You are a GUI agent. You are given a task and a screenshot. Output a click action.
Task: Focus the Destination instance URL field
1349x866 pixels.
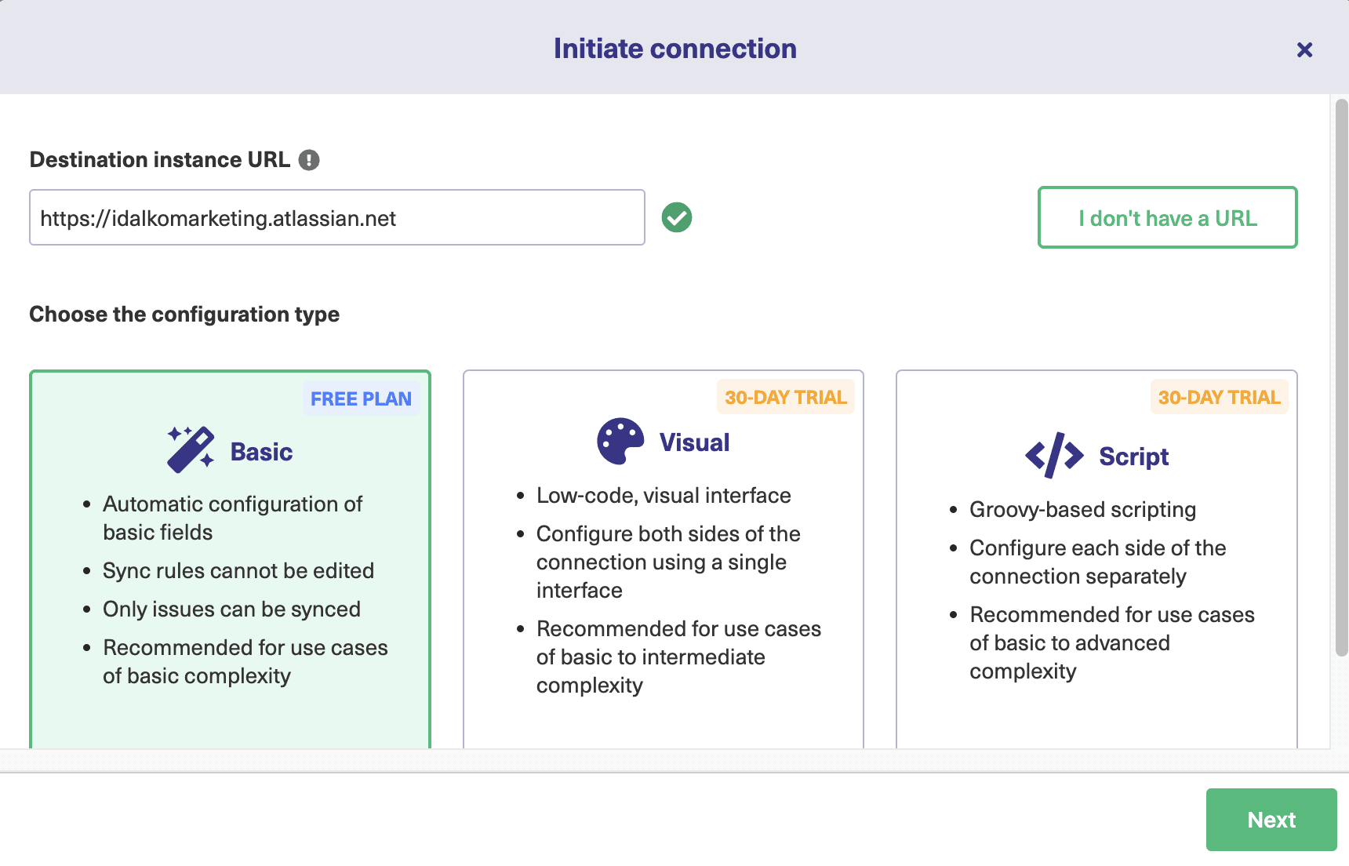click(x=337, y=218)
